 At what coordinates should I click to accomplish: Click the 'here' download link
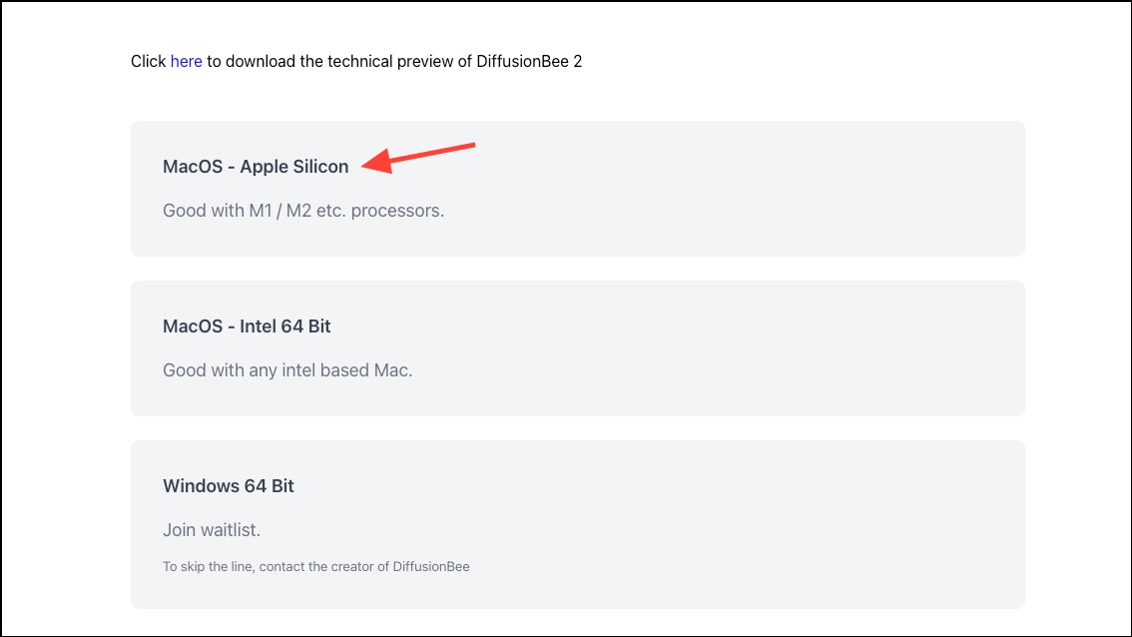click(186, 61)
